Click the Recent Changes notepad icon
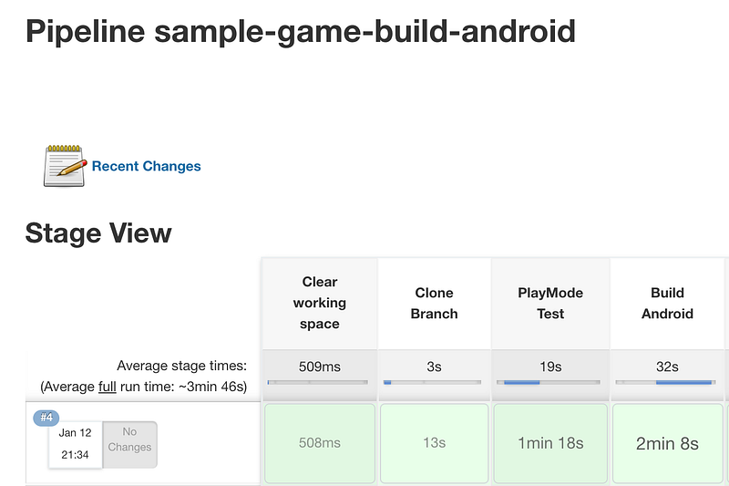 (x=65, y=166)
